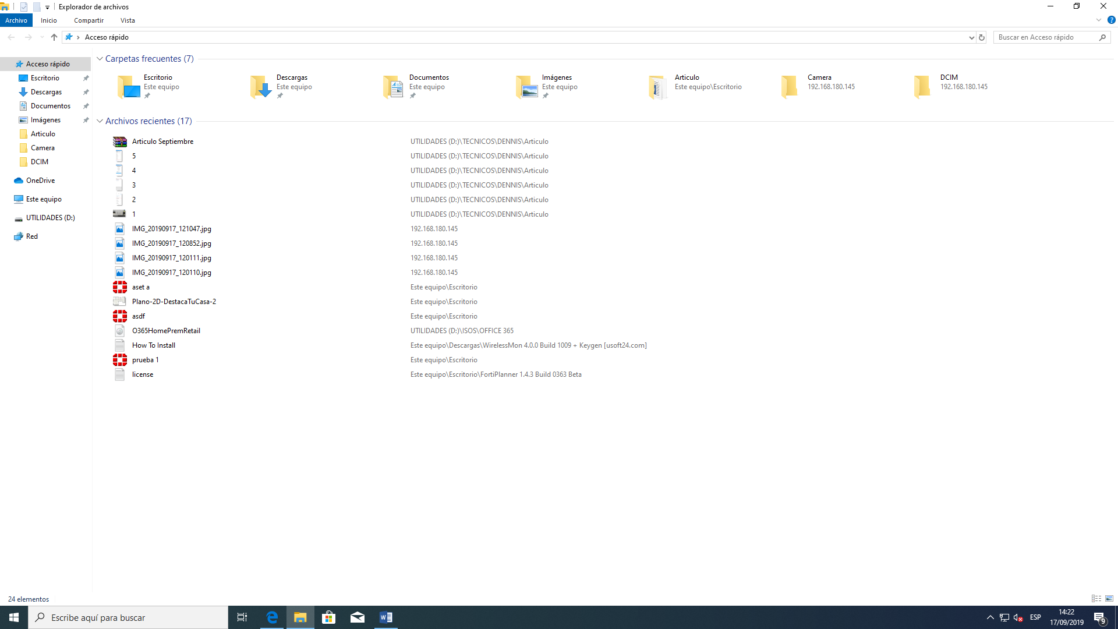
Task: Open address bar history dropdown
Action: point(971,37)
